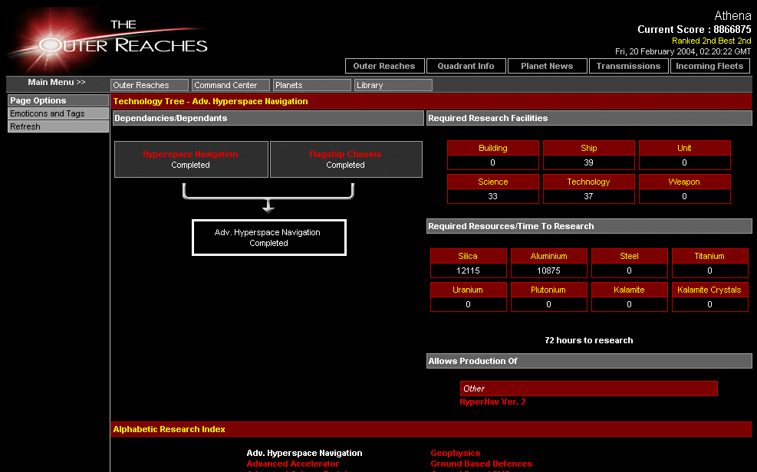Open Advanced Accelerator research link

292,464
